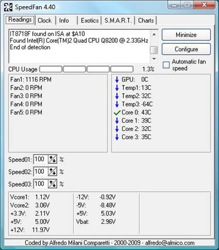Switch to the S.M.A.R.T. tab
The width and height of the screenshot is (219, 250).
[118, 21]
